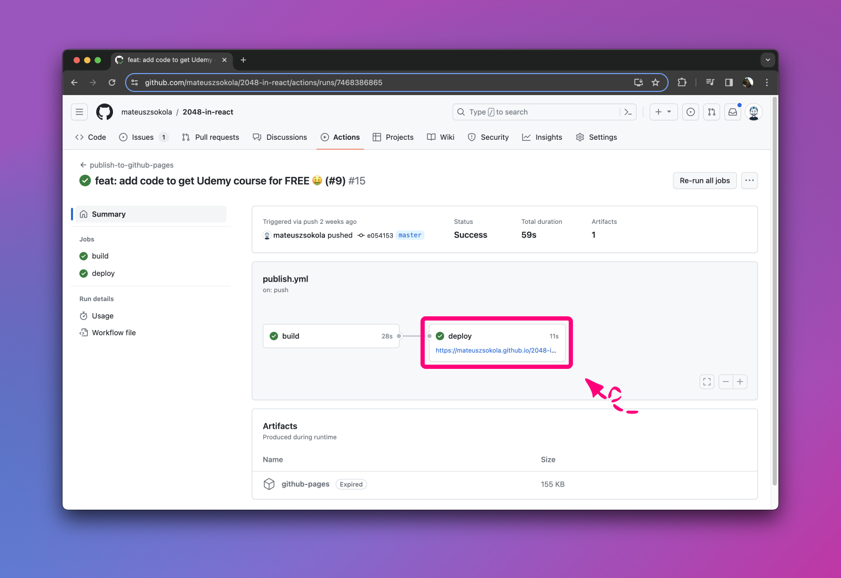Click the search input field
Screen dimensions: 841x578
tap(536, 112)
